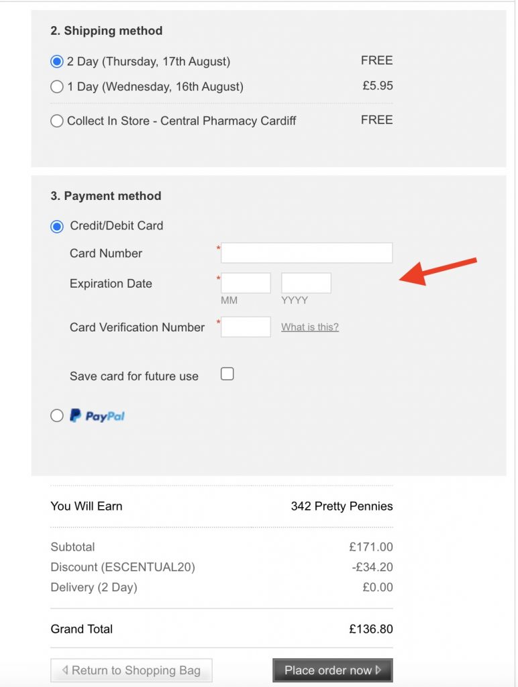Screen dimensions: 518x687
Task: Select Credit/Debit Card payment method
Action: [x=57, y=226]
